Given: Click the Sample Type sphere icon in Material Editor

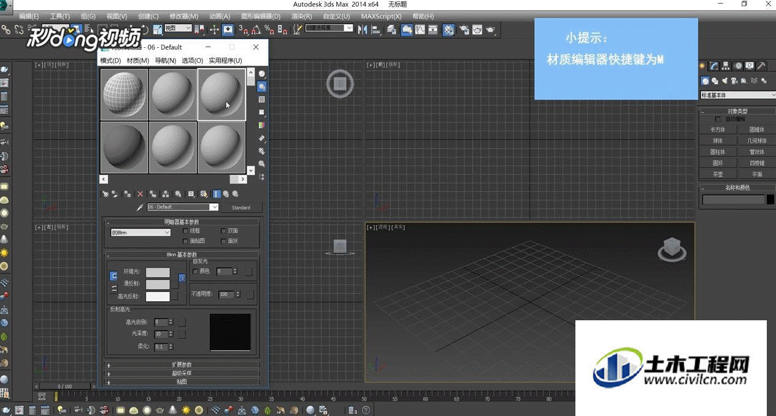Looking at the screenshot, I should click(x=262, y=74).
